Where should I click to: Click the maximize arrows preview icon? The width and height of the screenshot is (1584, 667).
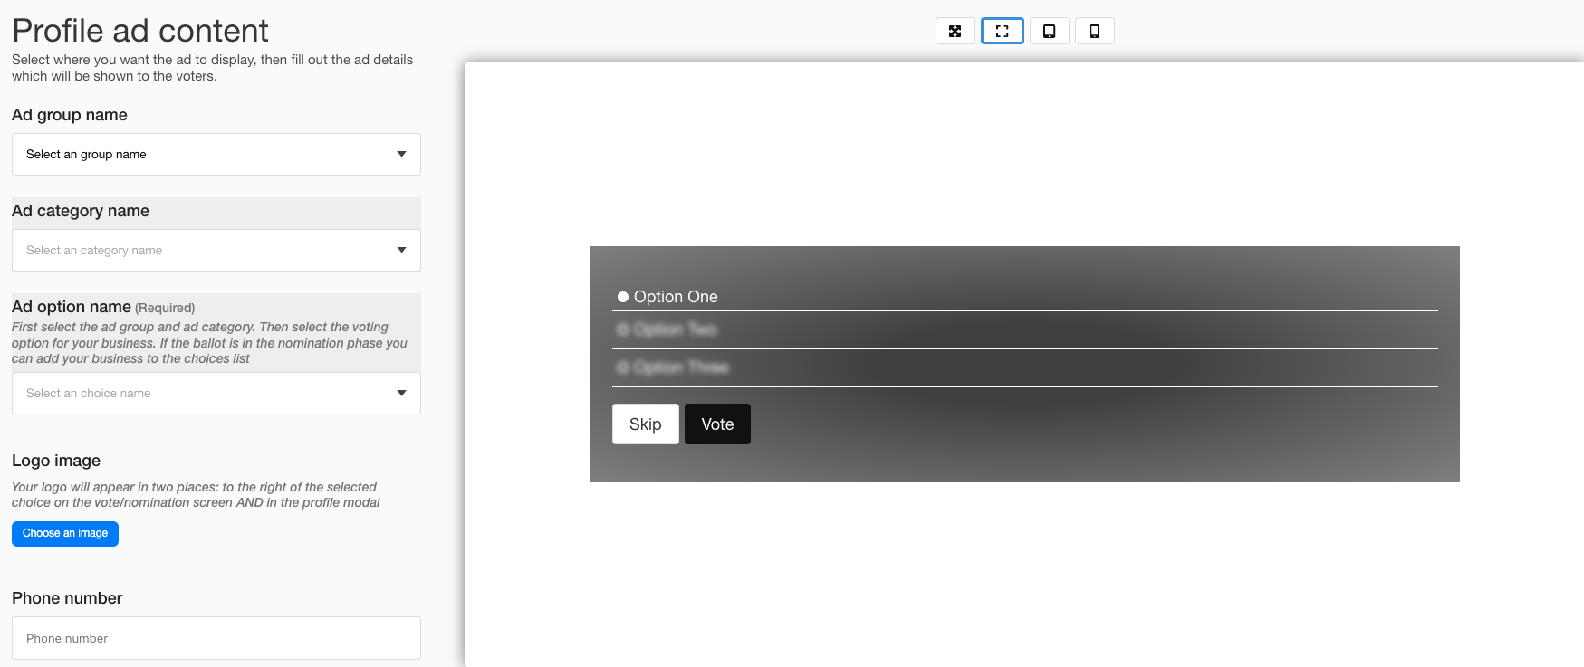[955, 31]
